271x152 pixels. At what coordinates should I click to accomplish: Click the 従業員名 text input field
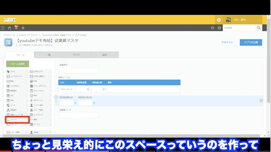point(79,70)
